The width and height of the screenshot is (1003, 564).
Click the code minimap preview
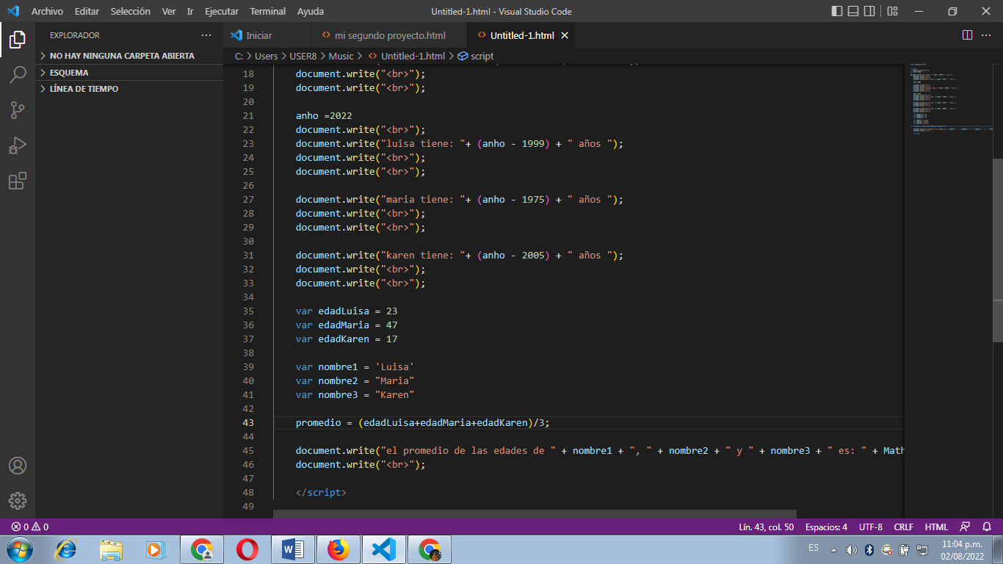point(948,99)
